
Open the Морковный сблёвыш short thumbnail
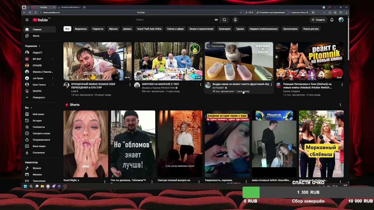(321, 144)
